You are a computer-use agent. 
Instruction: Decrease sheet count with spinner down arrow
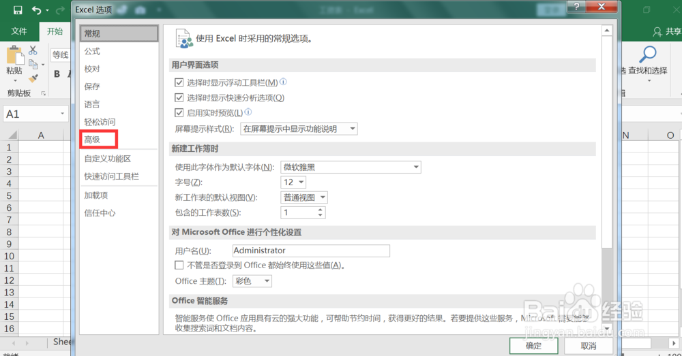pyautogui.click(x=320, y=215)
